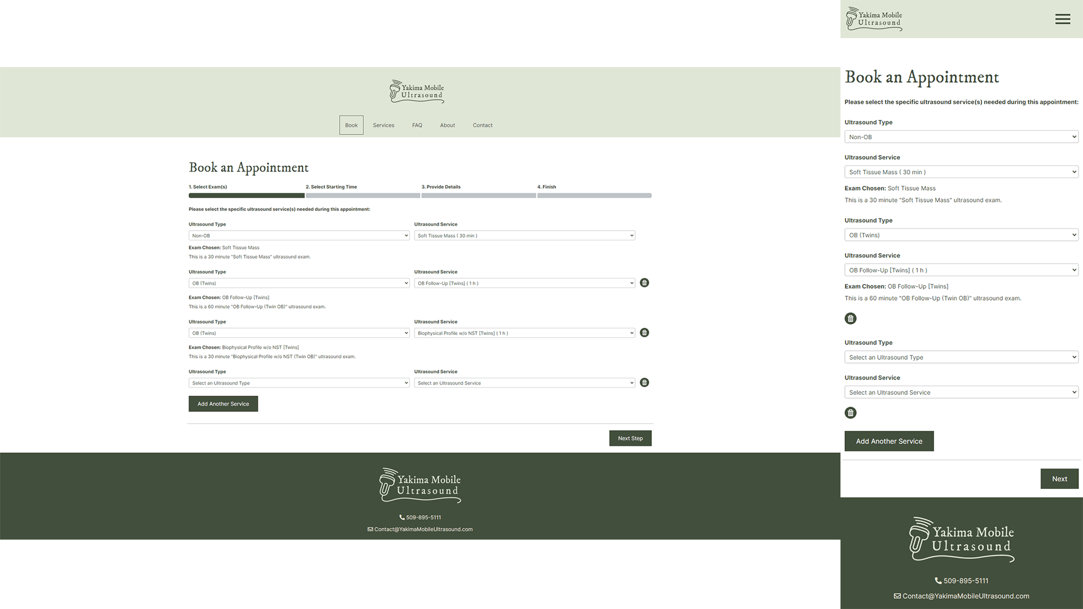
Task: Open mobile OB Follow-Up [Twins] service dropdown
Action: pyautogui.click(x=961, y=270)
